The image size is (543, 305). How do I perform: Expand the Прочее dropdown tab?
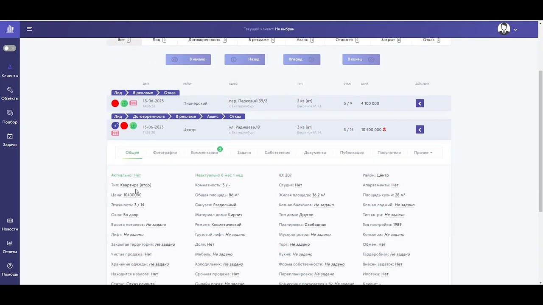click(423, 152)
